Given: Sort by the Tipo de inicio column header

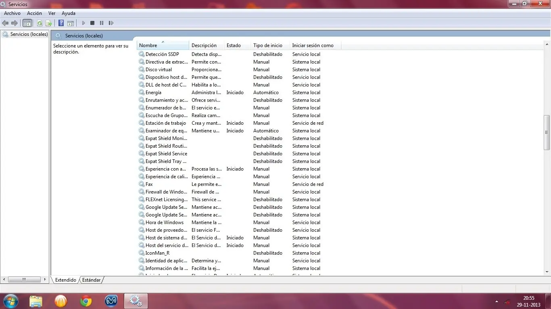Looking at the screenshot, I should pos(270,45).
